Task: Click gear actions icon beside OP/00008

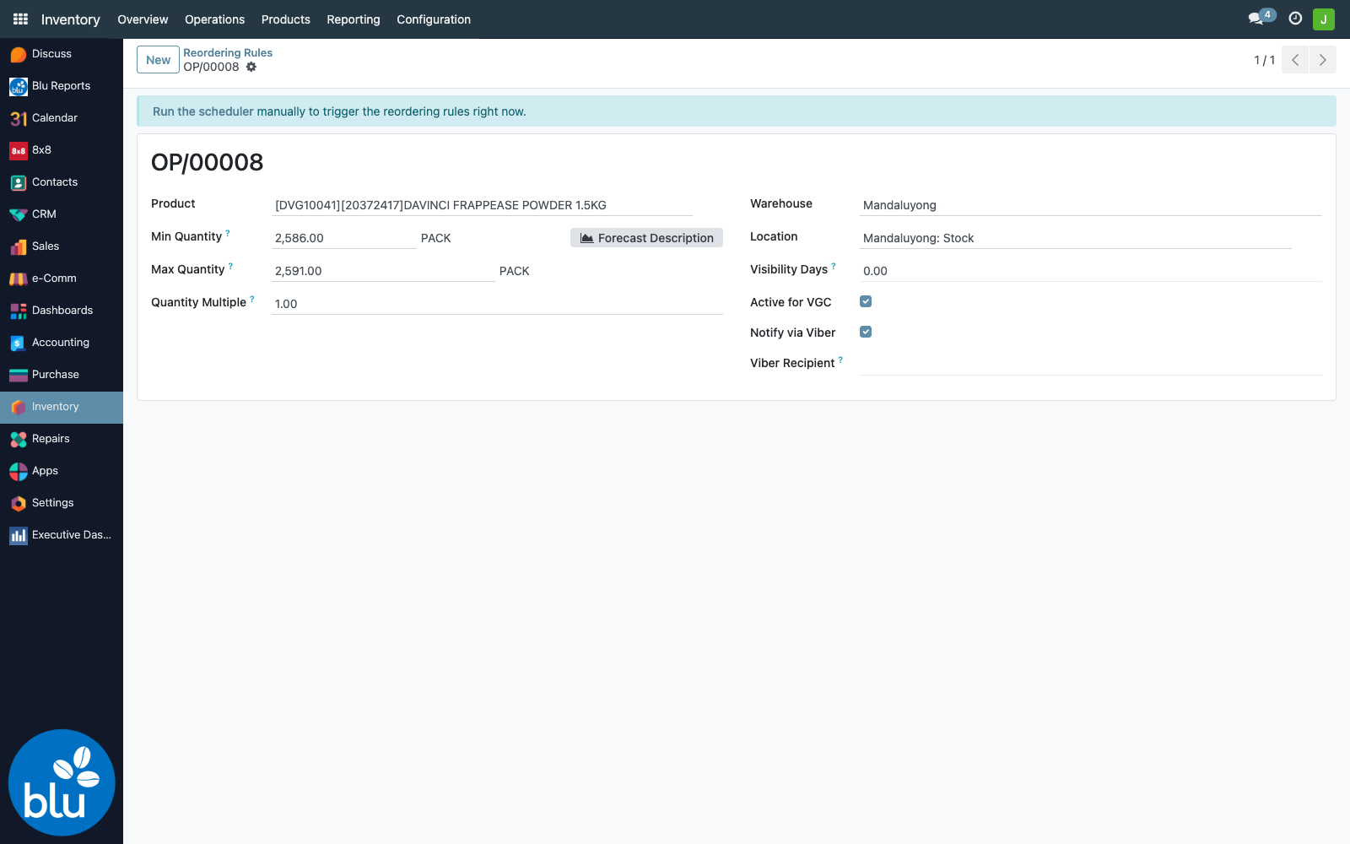Action: point(251,67)
